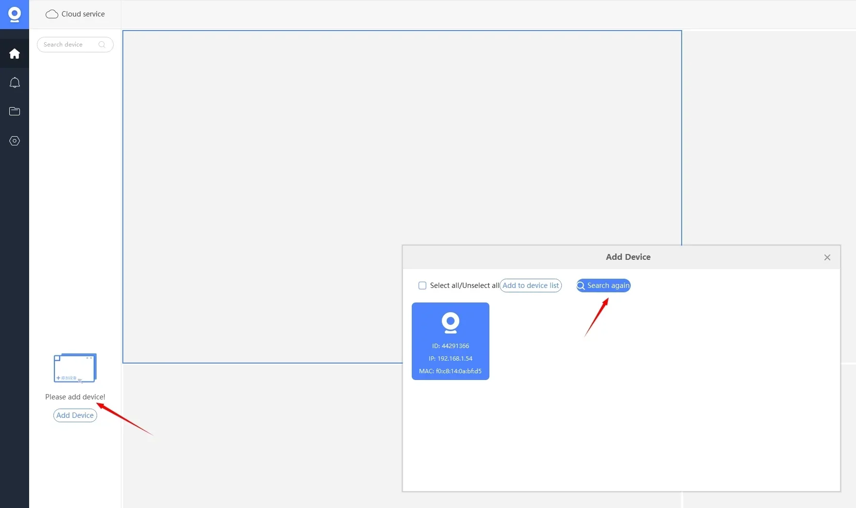Viewport: 856px width, 508px height.
Task: Click the Add Device button in sidebar
Action: tap(75, 415)
